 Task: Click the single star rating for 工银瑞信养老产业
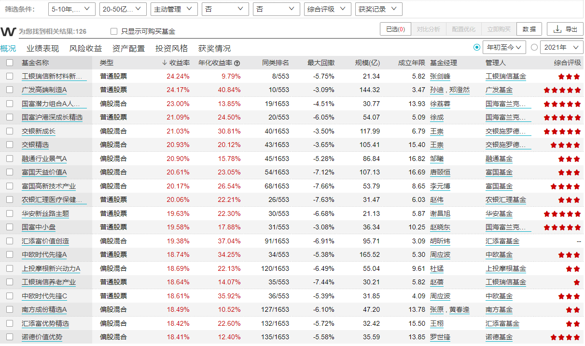click(x=577, y=282)
